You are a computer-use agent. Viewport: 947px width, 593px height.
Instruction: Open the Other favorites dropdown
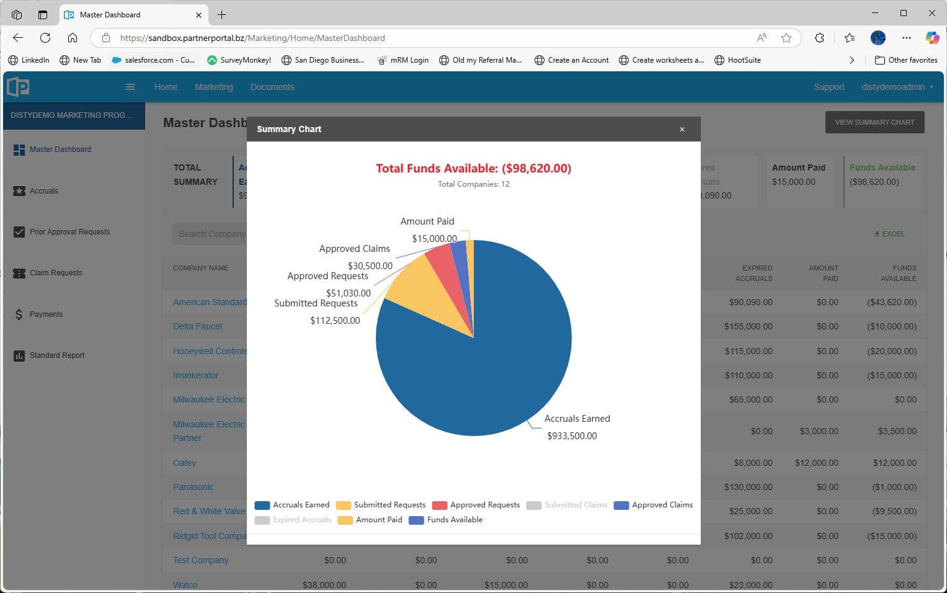pyautogui.click(x=906, y=60)
